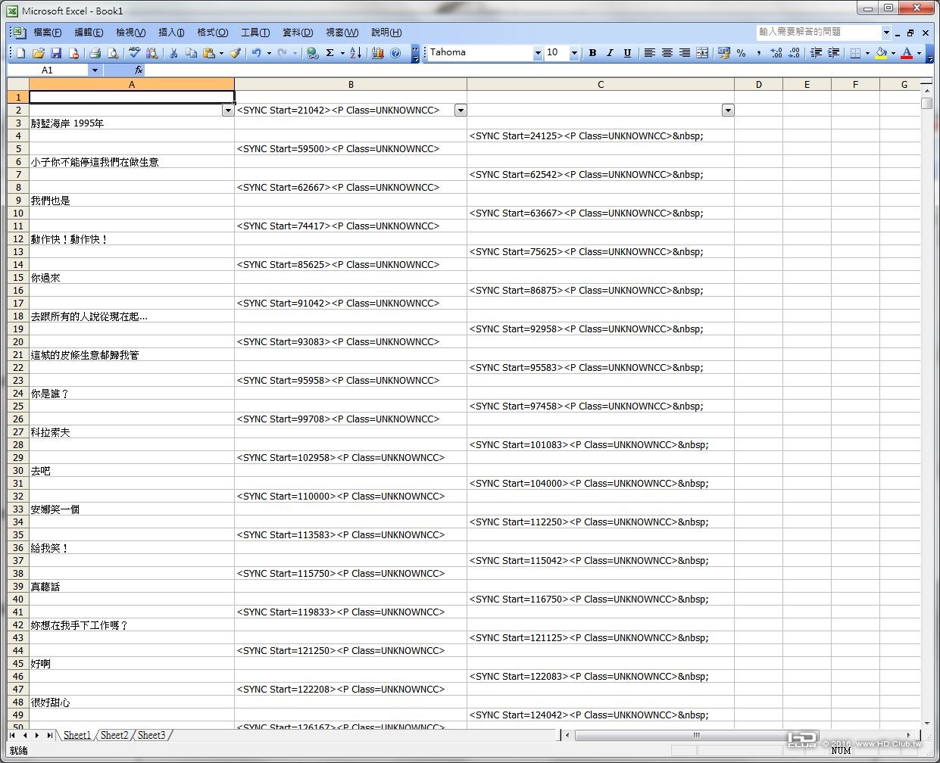The image size is (940, 763).
Task: Increase the cell indent
Action: click(x=833, y=53)
